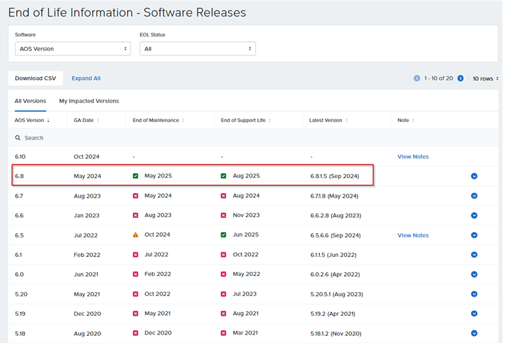Viewport: 509px width, 349px height.
Task: Click the Search field in table
Action: click(34, 138)
